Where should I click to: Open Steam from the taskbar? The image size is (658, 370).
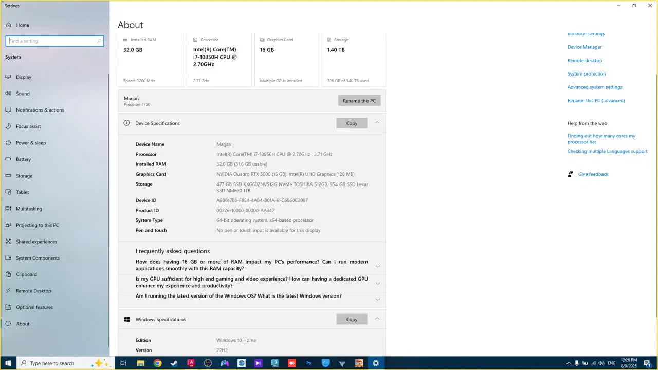click(x=174, y=363)
